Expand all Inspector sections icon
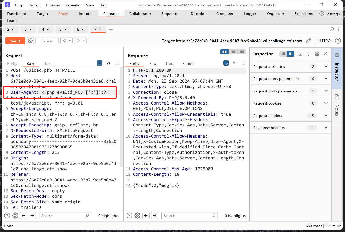345x232 pixels. (x=300, y=54)
